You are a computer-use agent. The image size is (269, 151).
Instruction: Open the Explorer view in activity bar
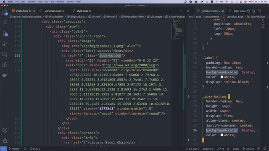5,12
